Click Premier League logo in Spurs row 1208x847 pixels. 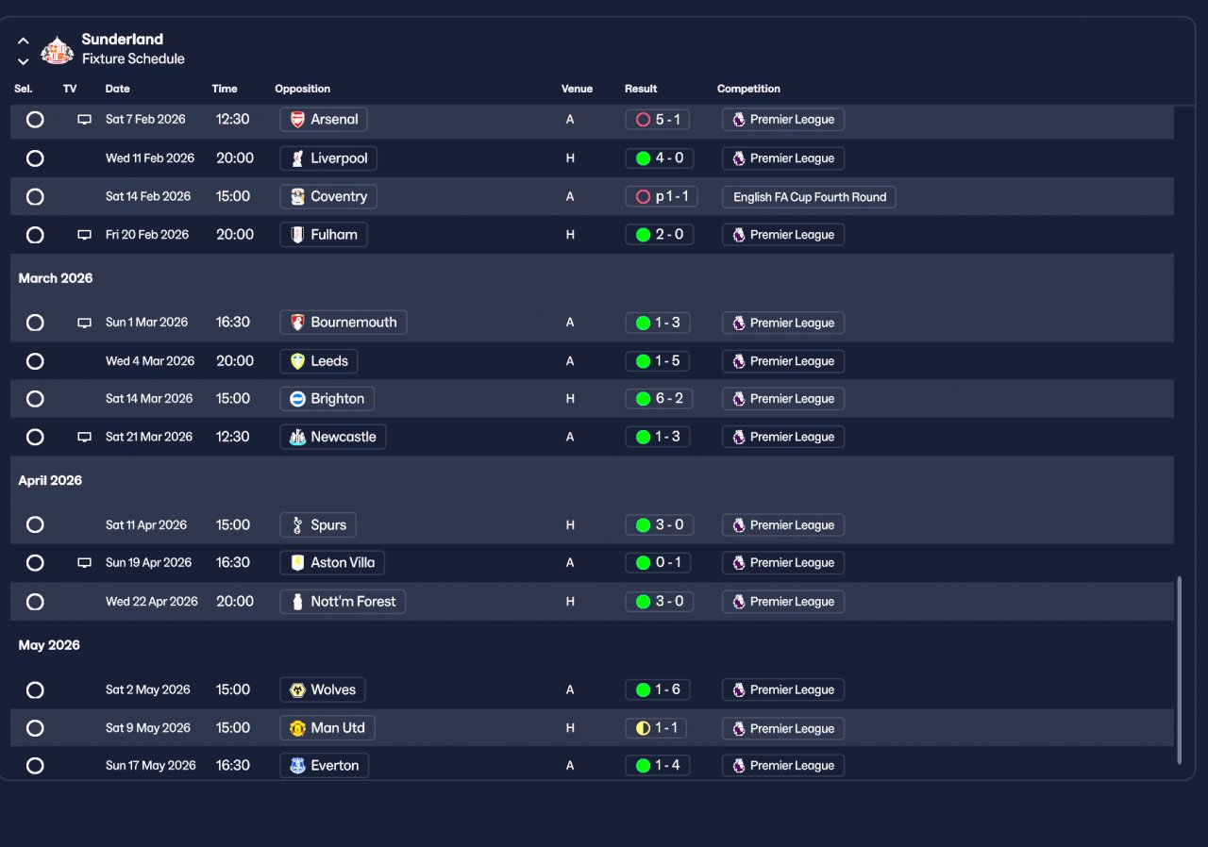coord(739,525)
